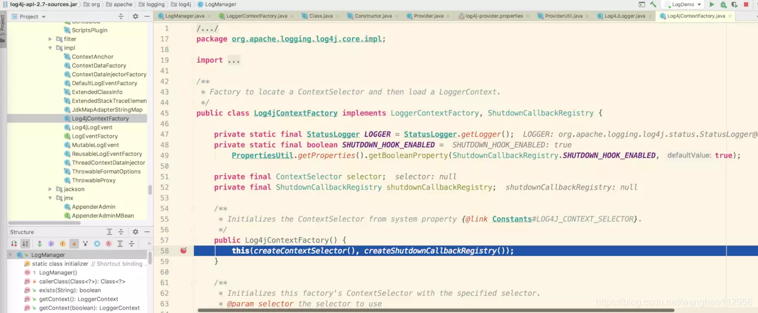Screen dimensions: 758x313
Task: Hide the Structure panel
Action: point(146,232)
